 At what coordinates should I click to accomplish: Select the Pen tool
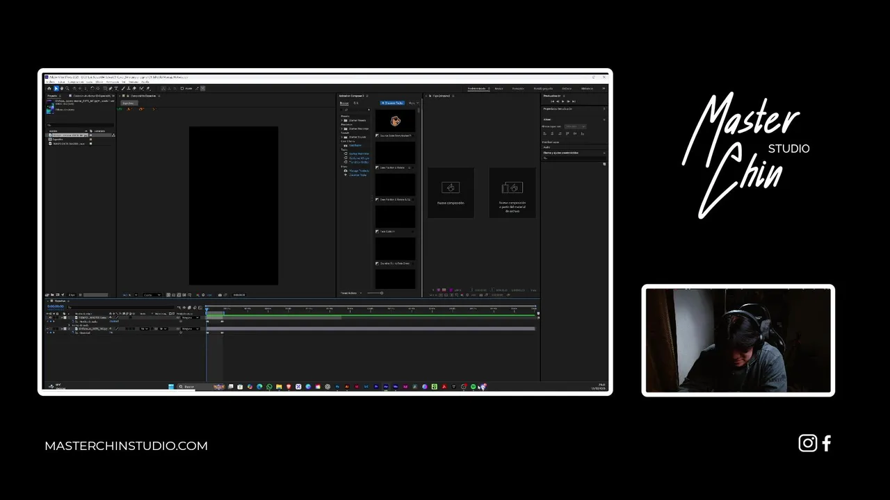[x=111, y=88]
